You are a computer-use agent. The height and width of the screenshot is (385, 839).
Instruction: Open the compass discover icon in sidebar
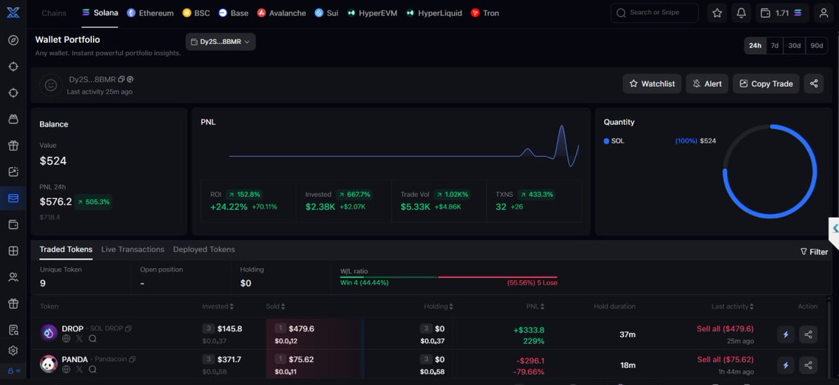pos(13,40)
